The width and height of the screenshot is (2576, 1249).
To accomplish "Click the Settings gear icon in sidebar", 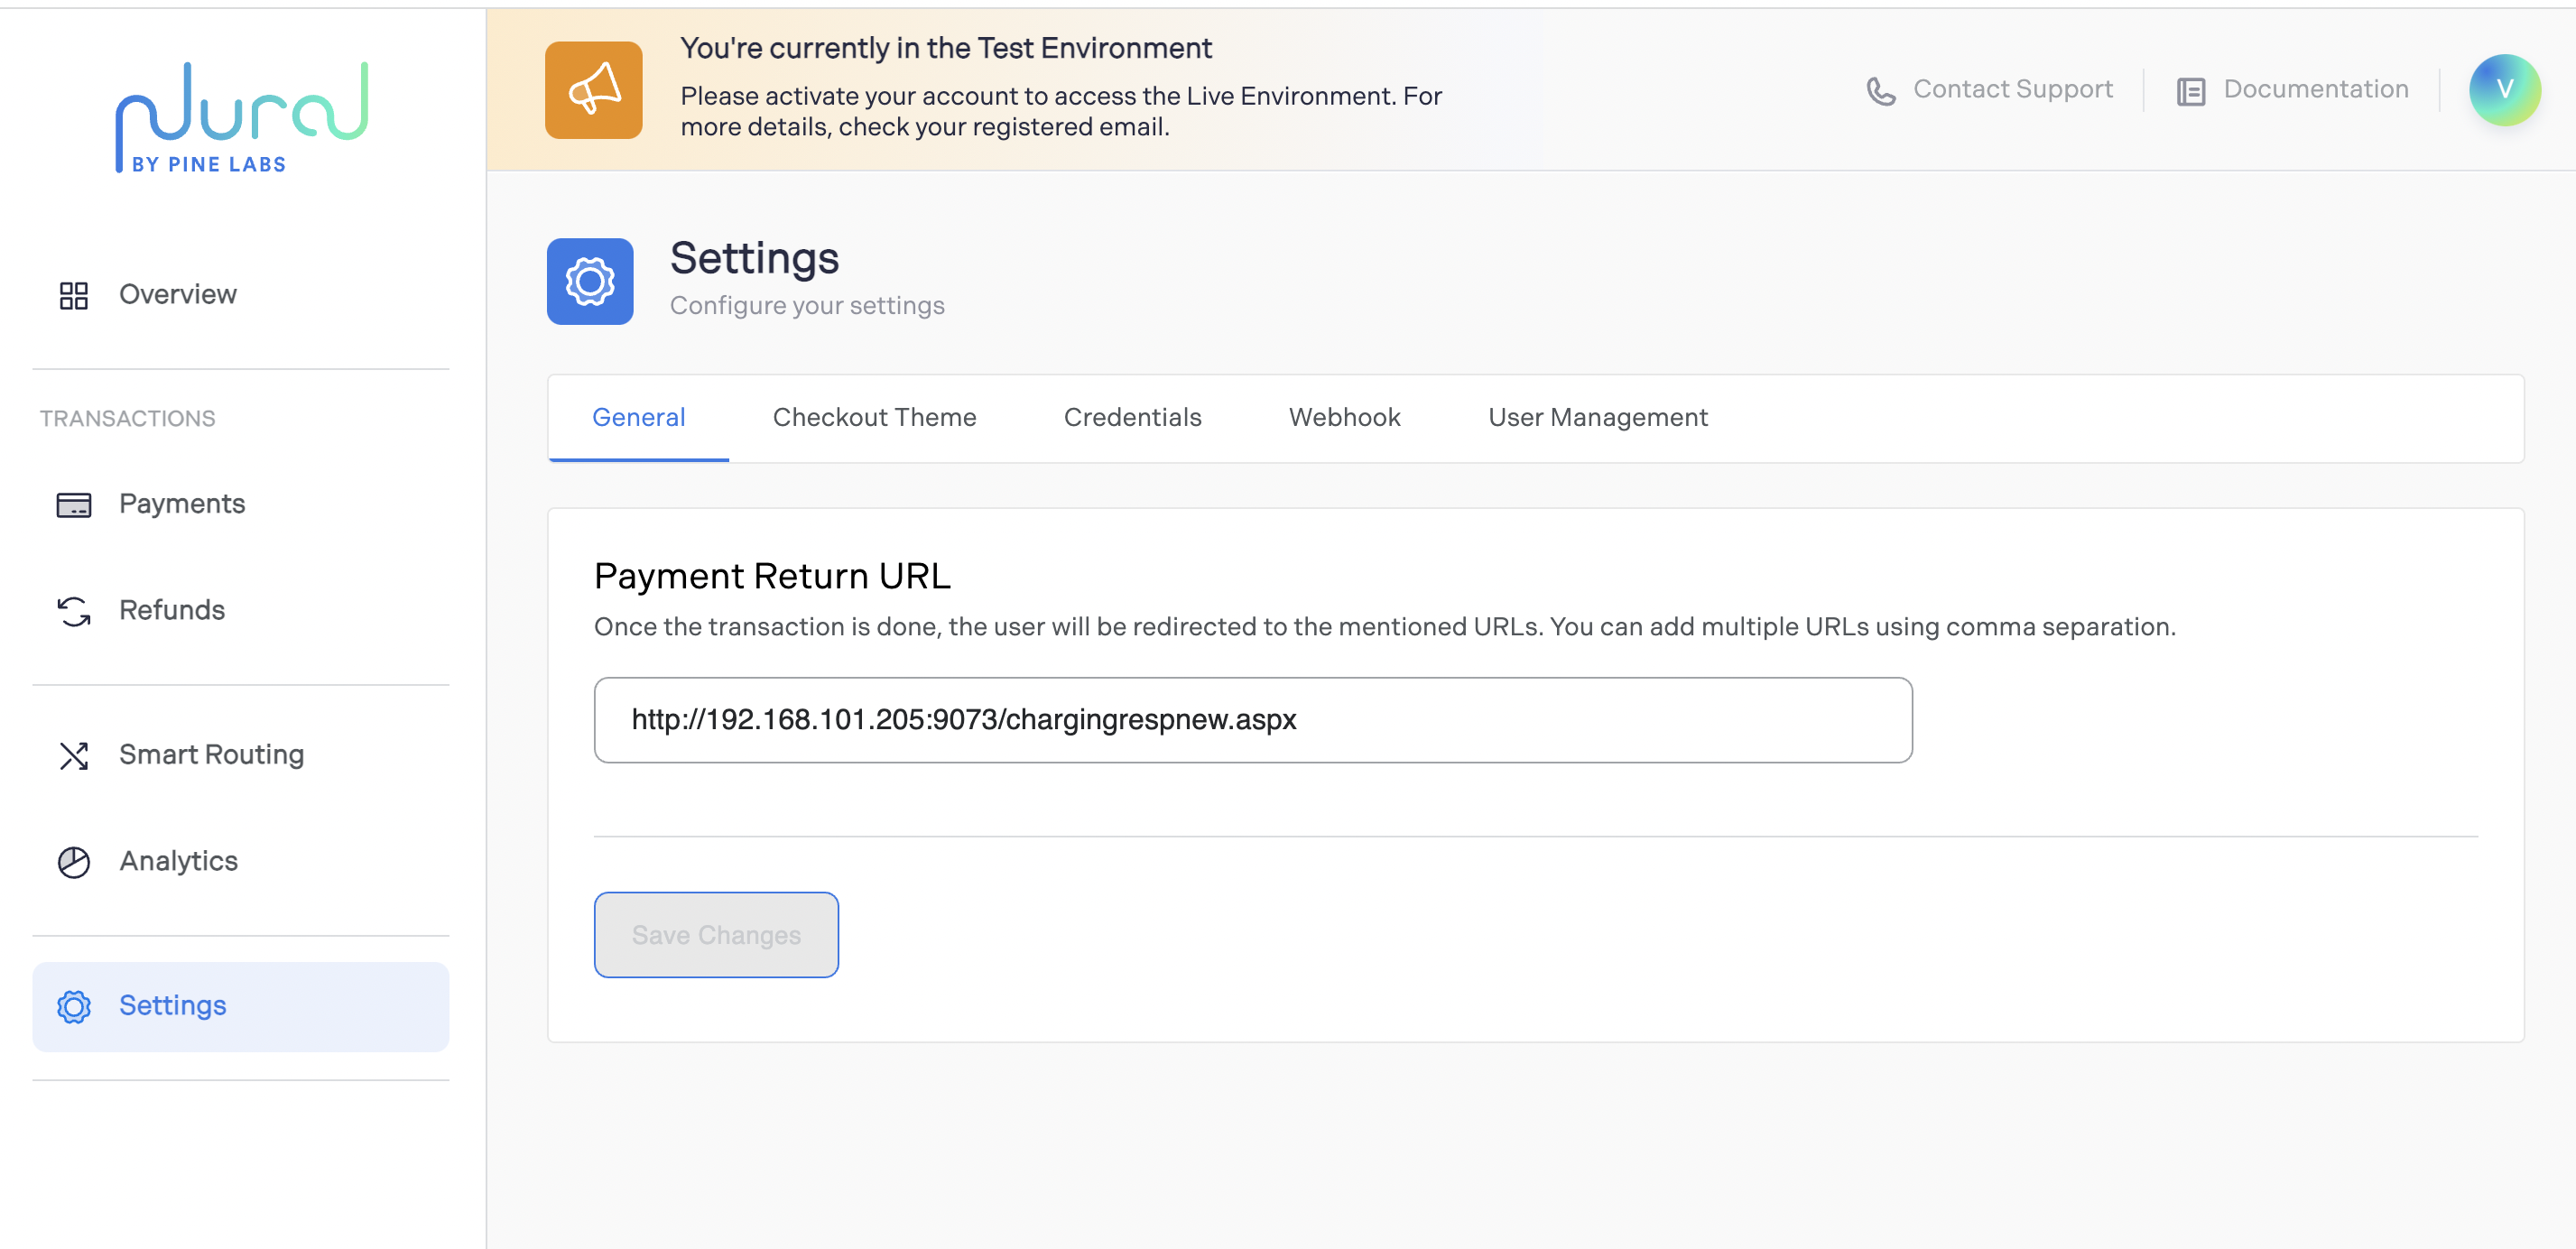I will pos(74,1006).
